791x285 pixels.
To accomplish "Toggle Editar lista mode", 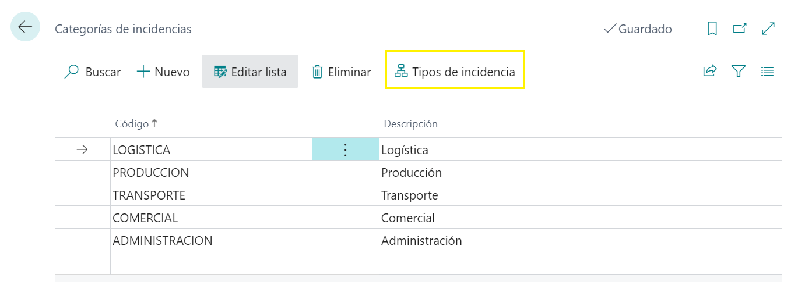I will coord(250,72).
